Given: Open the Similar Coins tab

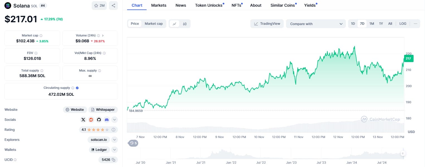Looking at the screenshot, I should pos(283,5).
